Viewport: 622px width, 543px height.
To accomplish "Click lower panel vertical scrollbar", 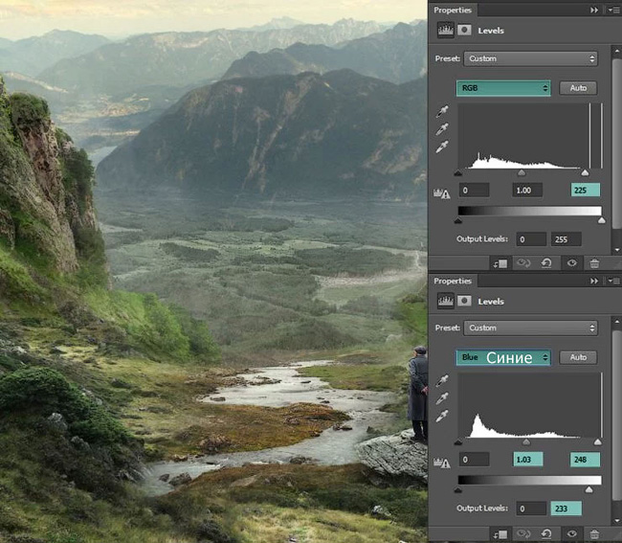I will tap(616, 415).
